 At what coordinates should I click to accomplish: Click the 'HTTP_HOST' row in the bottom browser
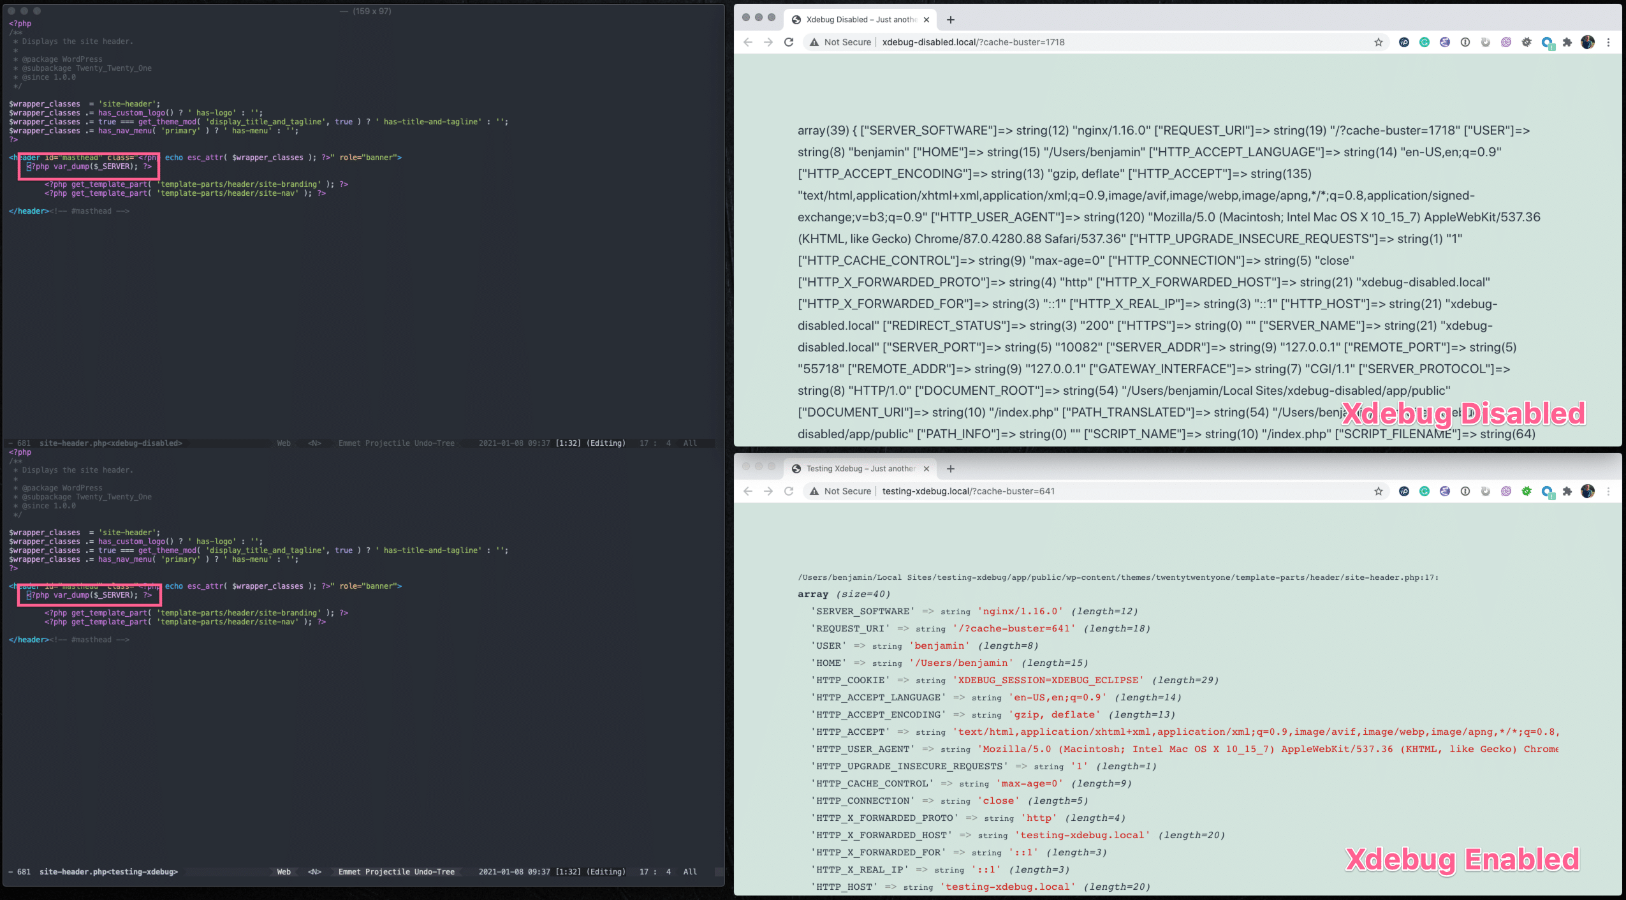(x=980, y=887)
